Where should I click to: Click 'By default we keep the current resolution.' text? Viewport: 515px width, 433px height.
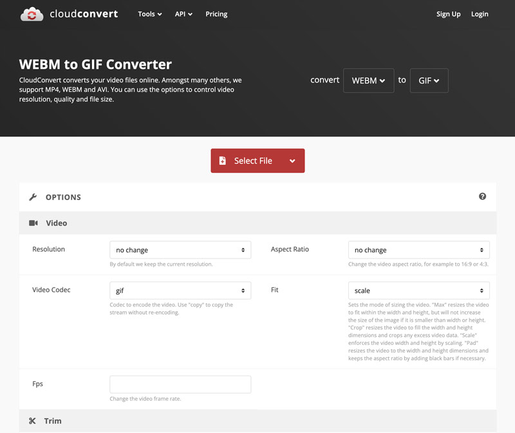161,264
